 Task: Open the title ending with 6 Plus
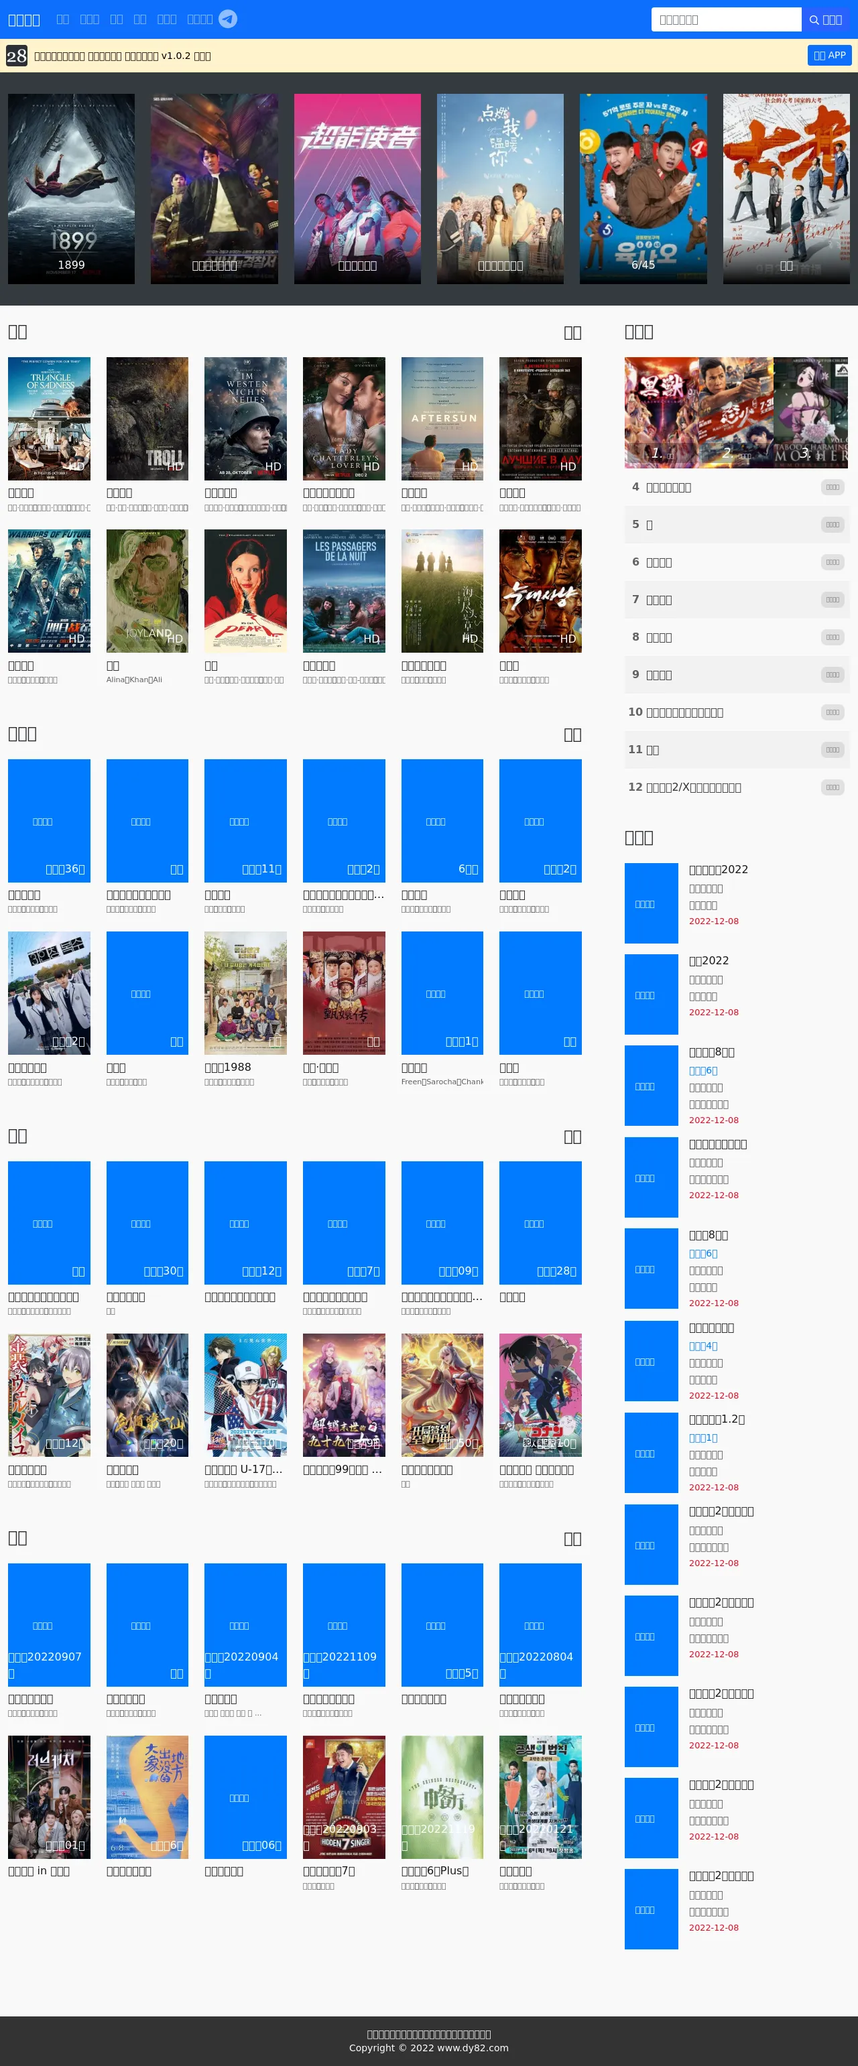coord(436,1871)
